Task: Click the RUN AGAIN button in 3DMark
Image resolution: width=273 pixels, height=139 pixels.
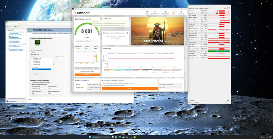Action: [87, 75]
